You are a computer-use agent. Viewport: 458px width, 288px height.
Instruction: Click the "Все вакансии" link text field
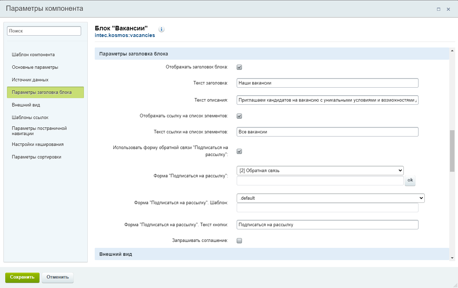tap(328, 132)
